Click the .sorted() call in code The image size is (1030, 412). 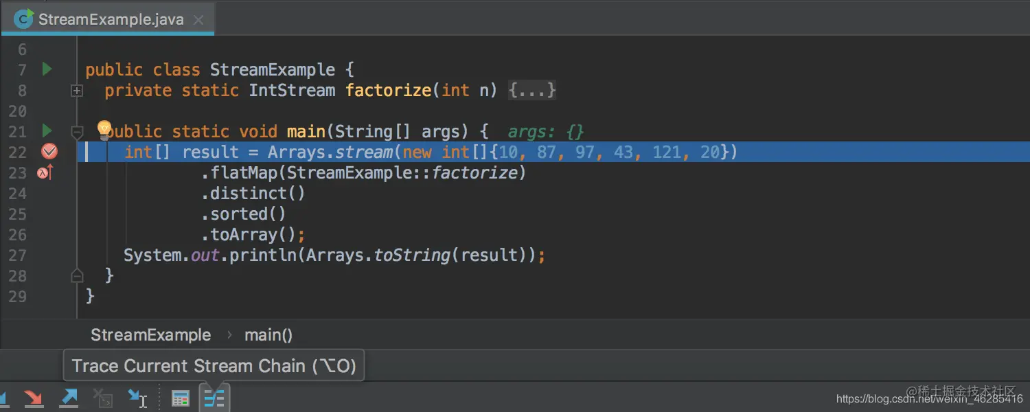(244, 214)
